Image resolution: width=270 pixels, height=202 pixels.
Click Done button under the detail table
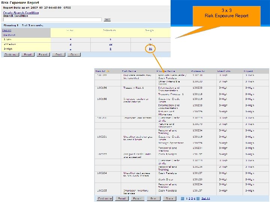[x=169, y=199]
